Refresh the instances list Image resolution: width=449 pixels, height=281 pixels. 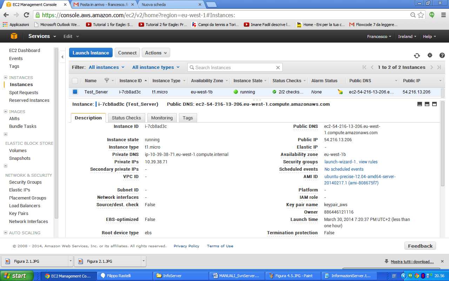(417, 55)
